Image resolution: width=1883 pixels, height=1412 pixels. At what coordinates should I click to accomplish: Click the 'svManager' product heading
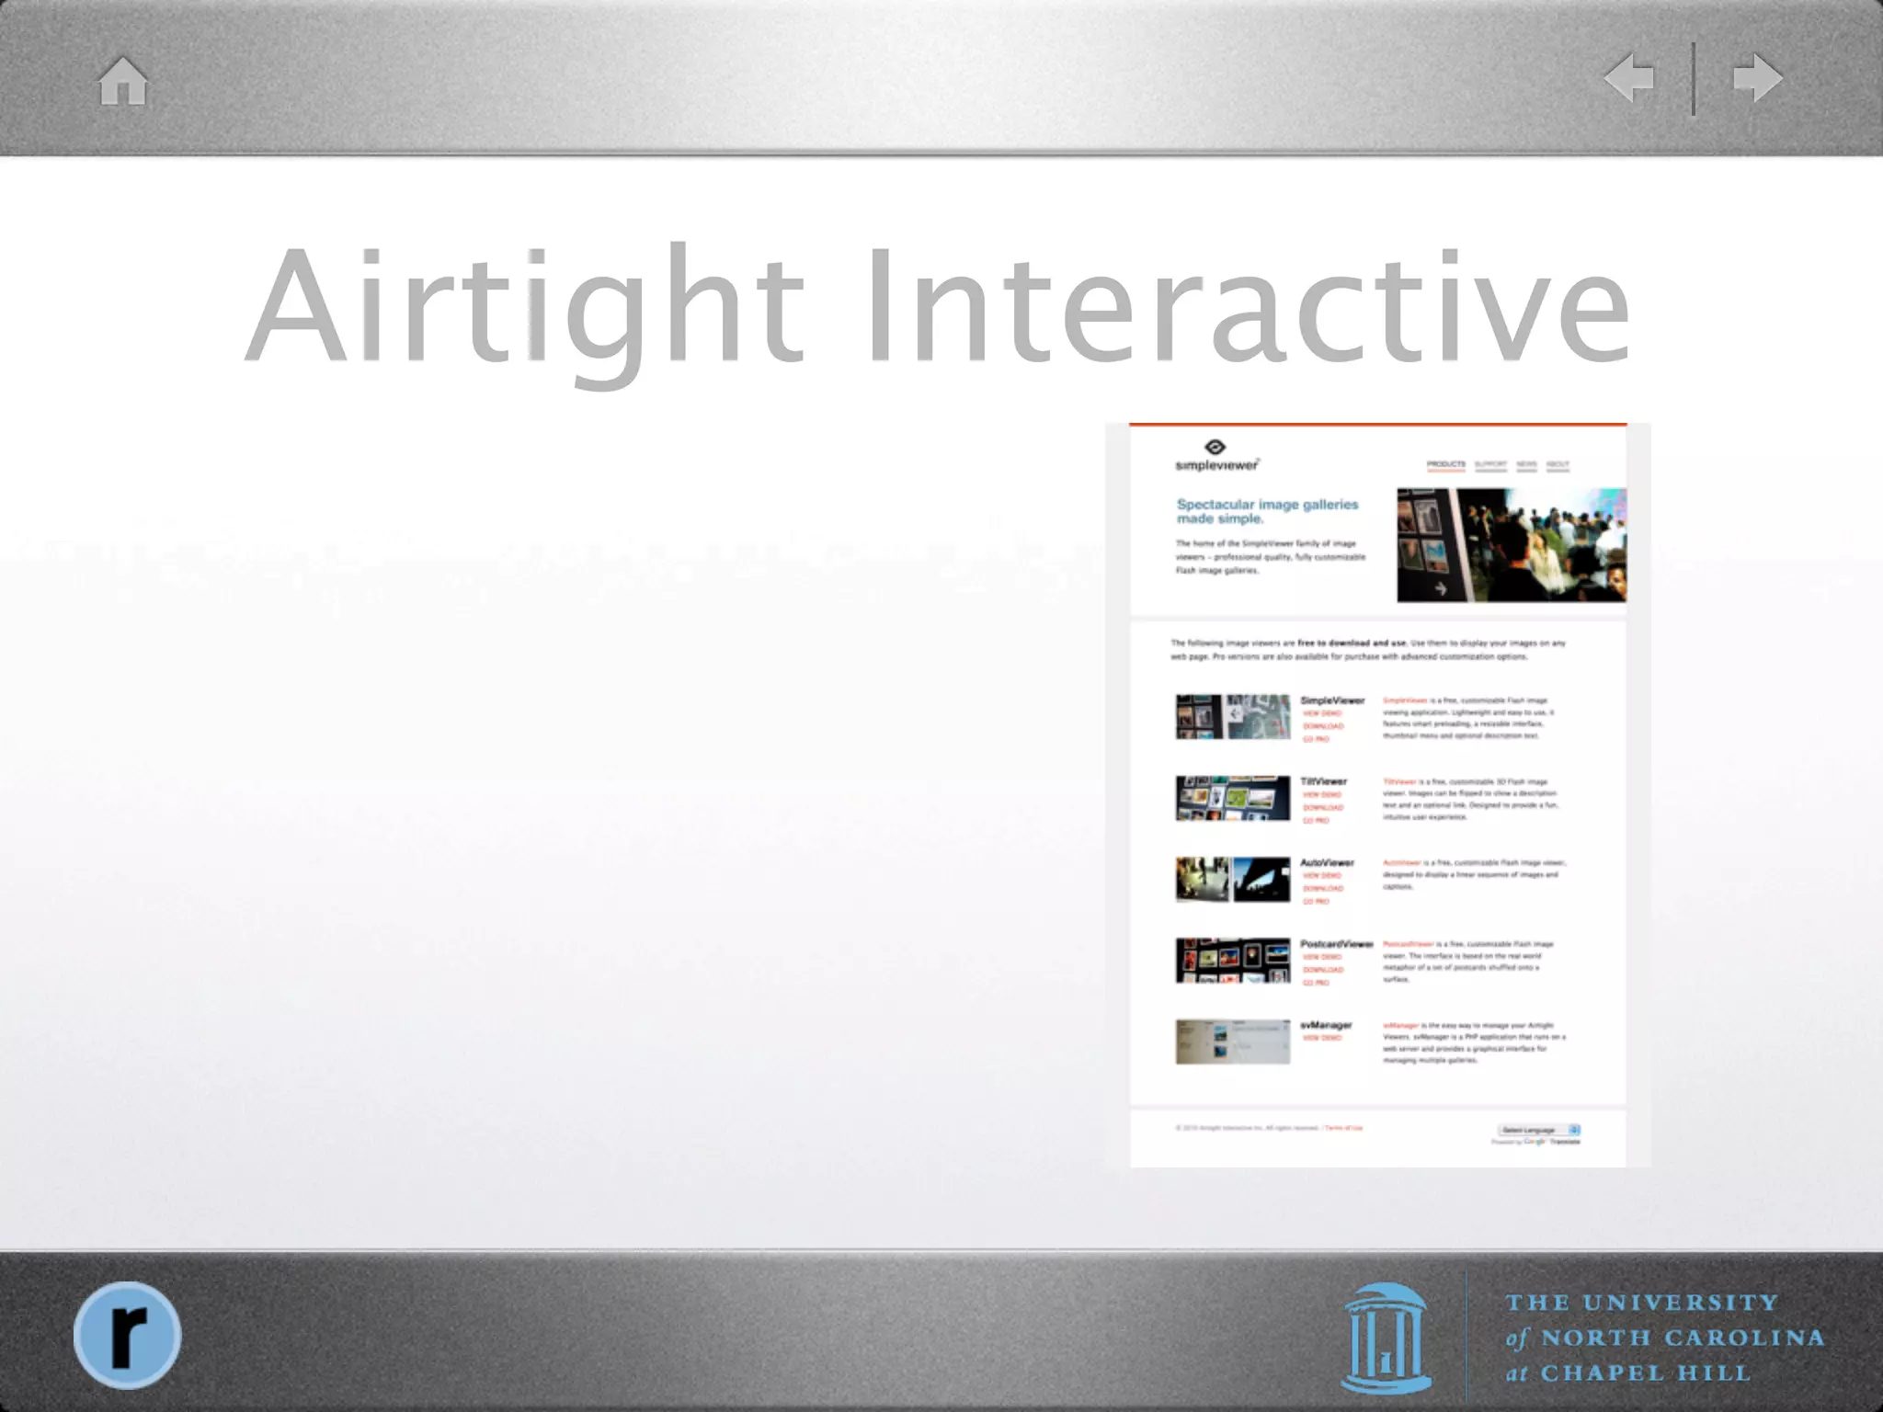[x=1326, y=1025]
